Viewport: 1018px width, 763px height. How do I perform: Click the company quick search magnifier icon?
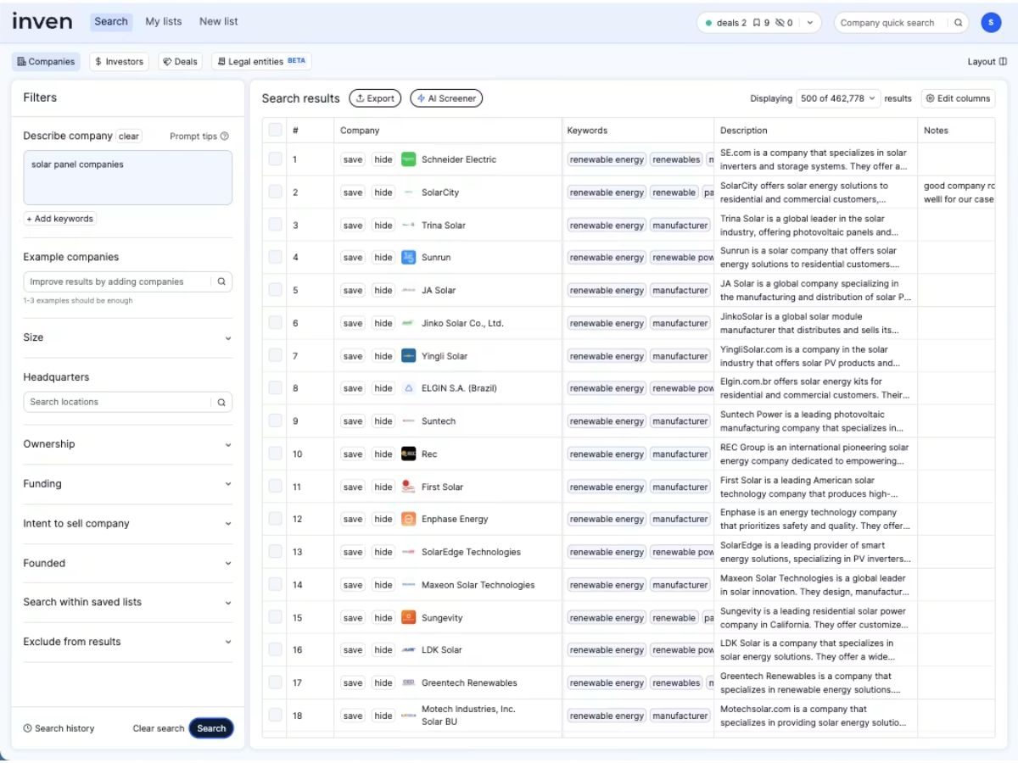[959, 23]
